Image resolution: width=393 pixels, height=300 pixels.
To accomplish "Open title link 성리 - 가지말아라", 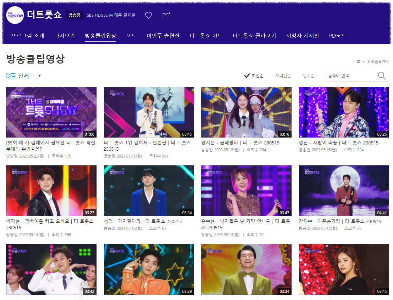I will [x=143, y=221].
